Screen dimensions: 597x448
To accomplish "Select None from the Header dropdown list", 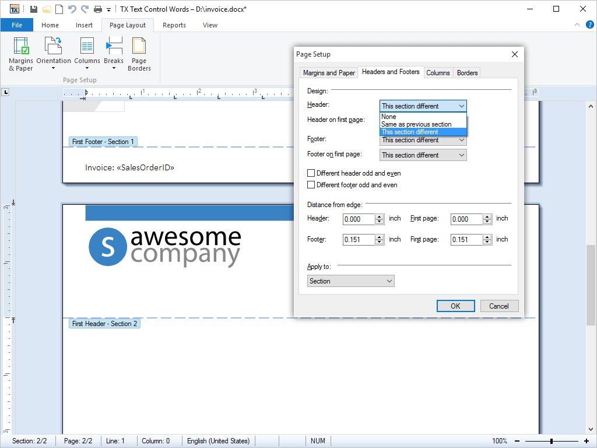I will (x=388, y=117).
